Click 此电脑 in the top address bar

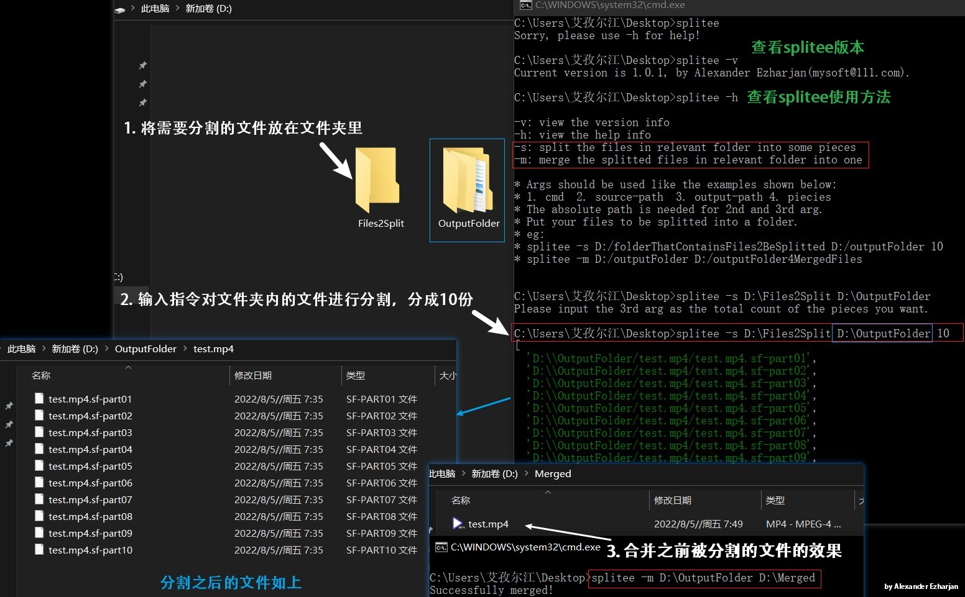click(155, 9)
